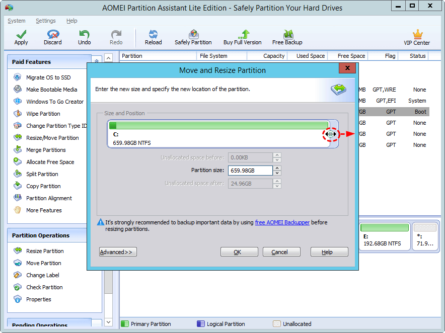This screenshot has height=333, width=445.
Task: Open More Features in the sidebar
Action: (44, 210)
